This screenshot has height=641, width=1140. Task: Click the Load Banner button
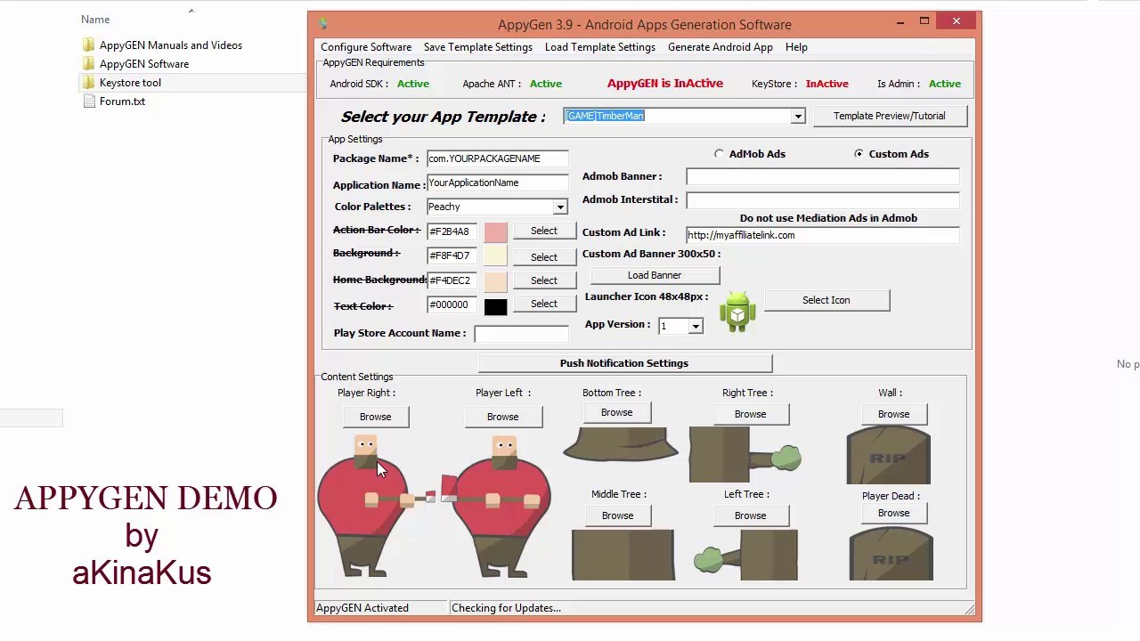655,275
